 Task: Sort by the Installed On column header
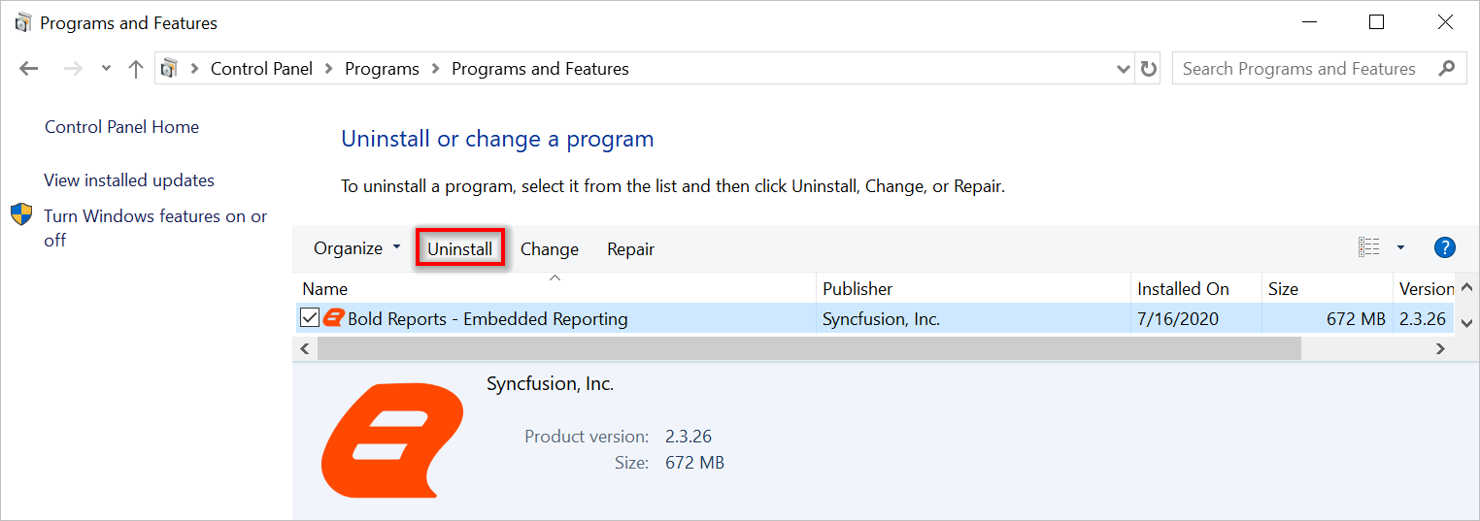click(1195, 288)
